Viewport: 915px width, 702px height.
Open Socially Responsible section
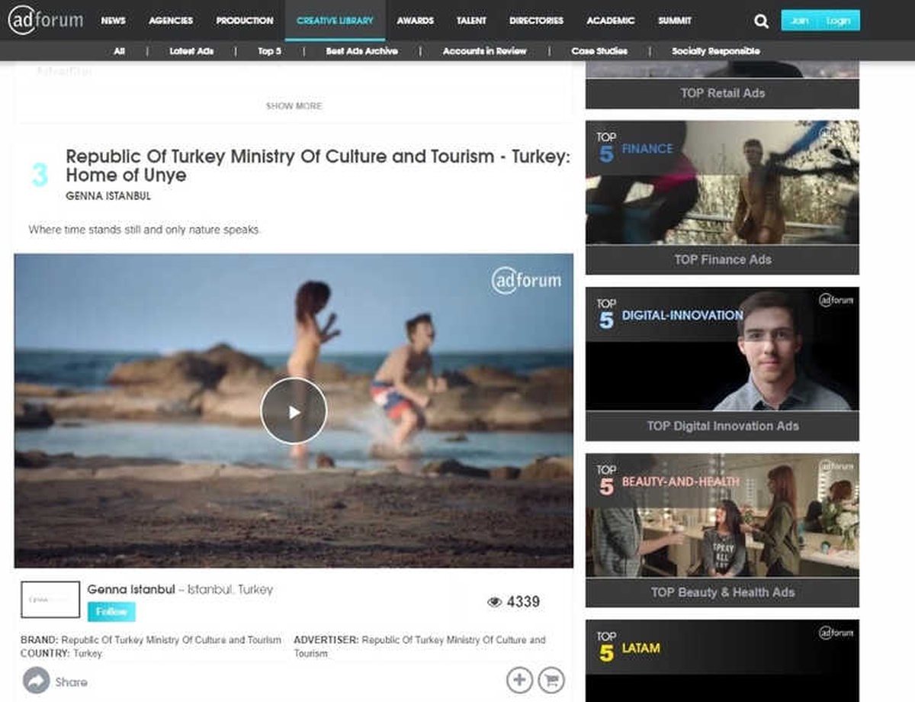pos(715,51)
